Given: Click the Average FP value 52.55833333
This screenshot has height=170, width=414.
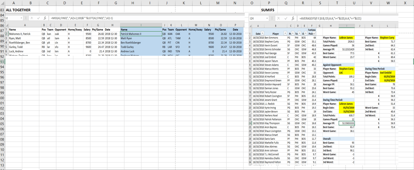Looking at the screenshot, I should tap(346, 123).
